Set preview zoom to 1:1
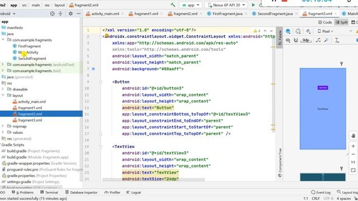Image resolution: width=358 pixels, height=201 pixels. 353,162
